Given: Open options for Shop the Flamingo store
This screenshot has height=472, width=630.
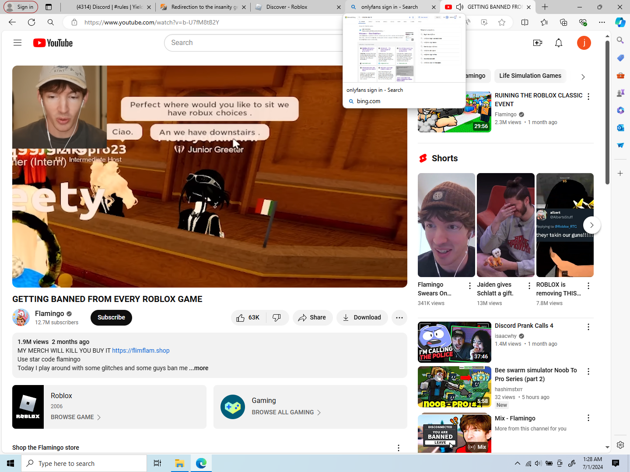Looking at the screenshot, I should pyautogui.click(x=399, y=448).
